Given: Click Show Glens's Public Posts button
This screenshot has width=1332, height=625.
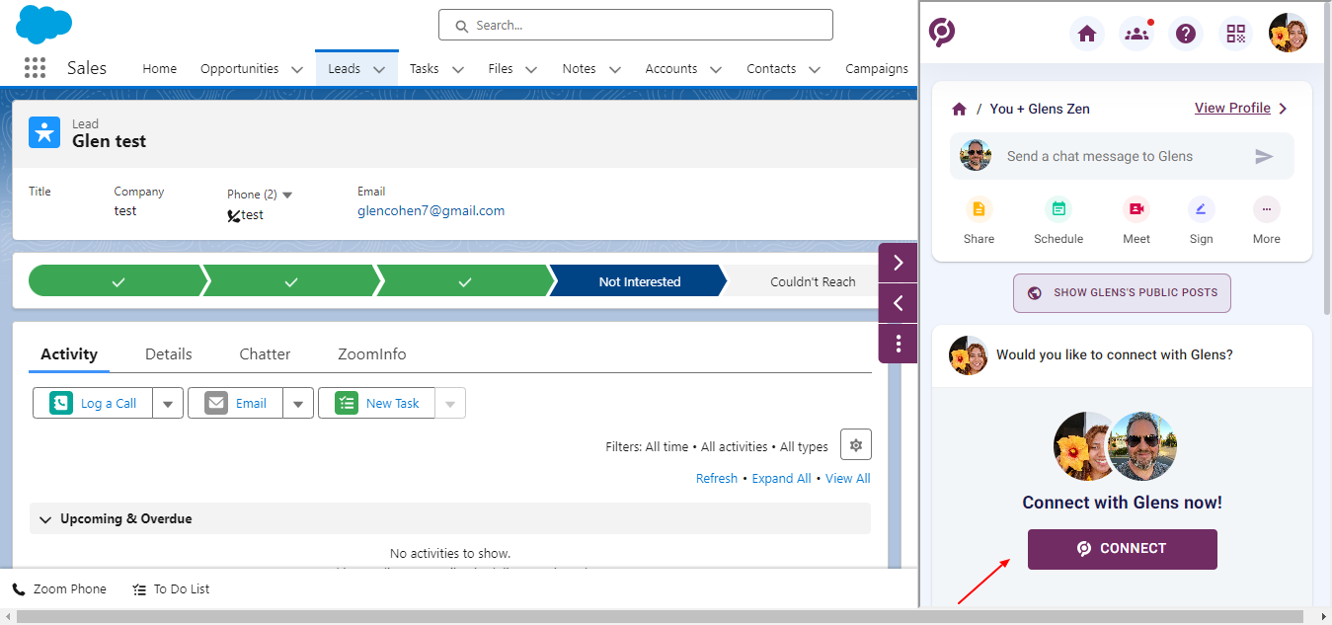Looking at the screenshot, I should 1122,293.
